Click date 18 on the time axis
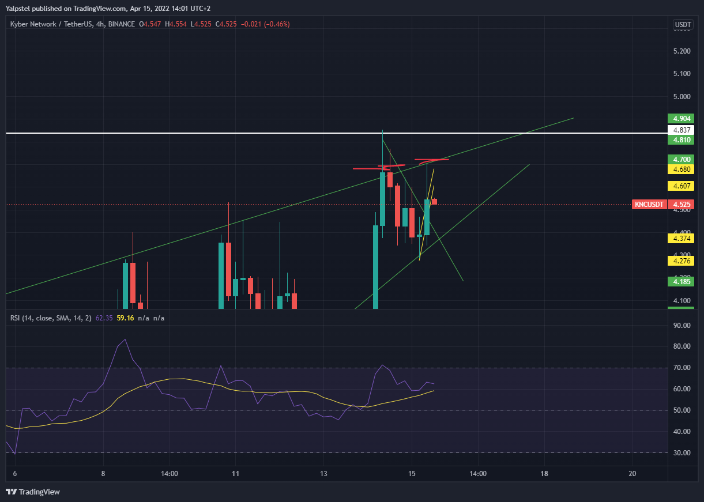 click(544, 474)
